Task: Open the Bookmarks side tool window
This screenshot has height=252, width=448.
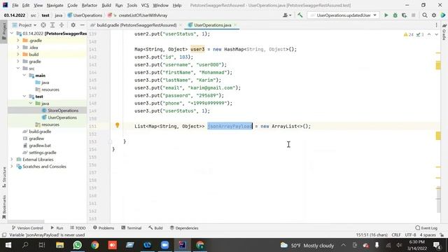Action: click(4, 206)
